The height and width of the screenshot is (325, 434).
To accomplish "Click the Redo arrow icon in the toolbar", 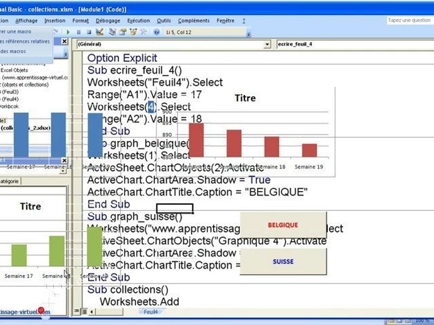I will click(56, 32).
